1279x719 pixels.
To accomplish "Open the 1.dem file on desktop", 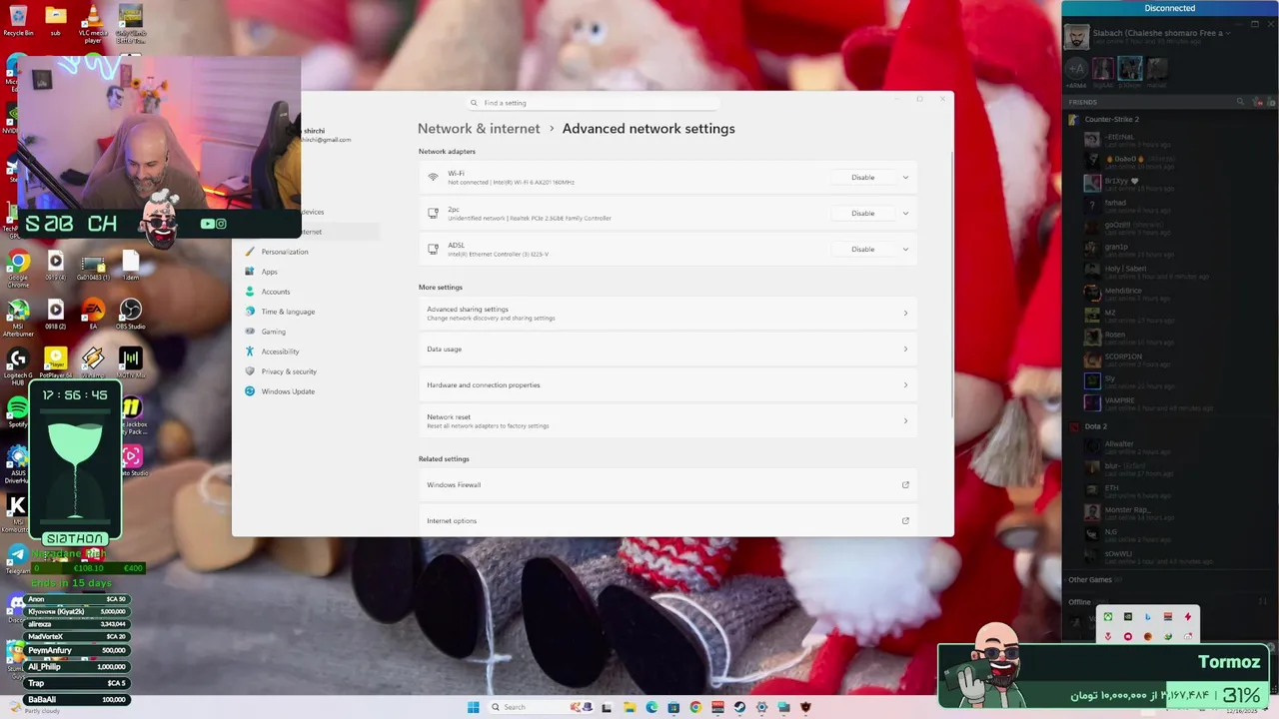I will tap(130, 266).
